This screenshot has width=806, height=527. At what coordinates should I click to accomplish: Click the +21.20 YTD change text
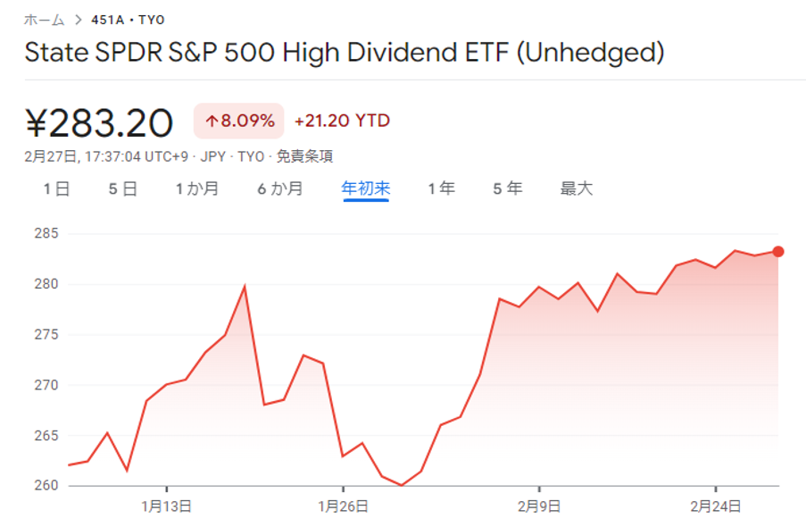point(342,121)
